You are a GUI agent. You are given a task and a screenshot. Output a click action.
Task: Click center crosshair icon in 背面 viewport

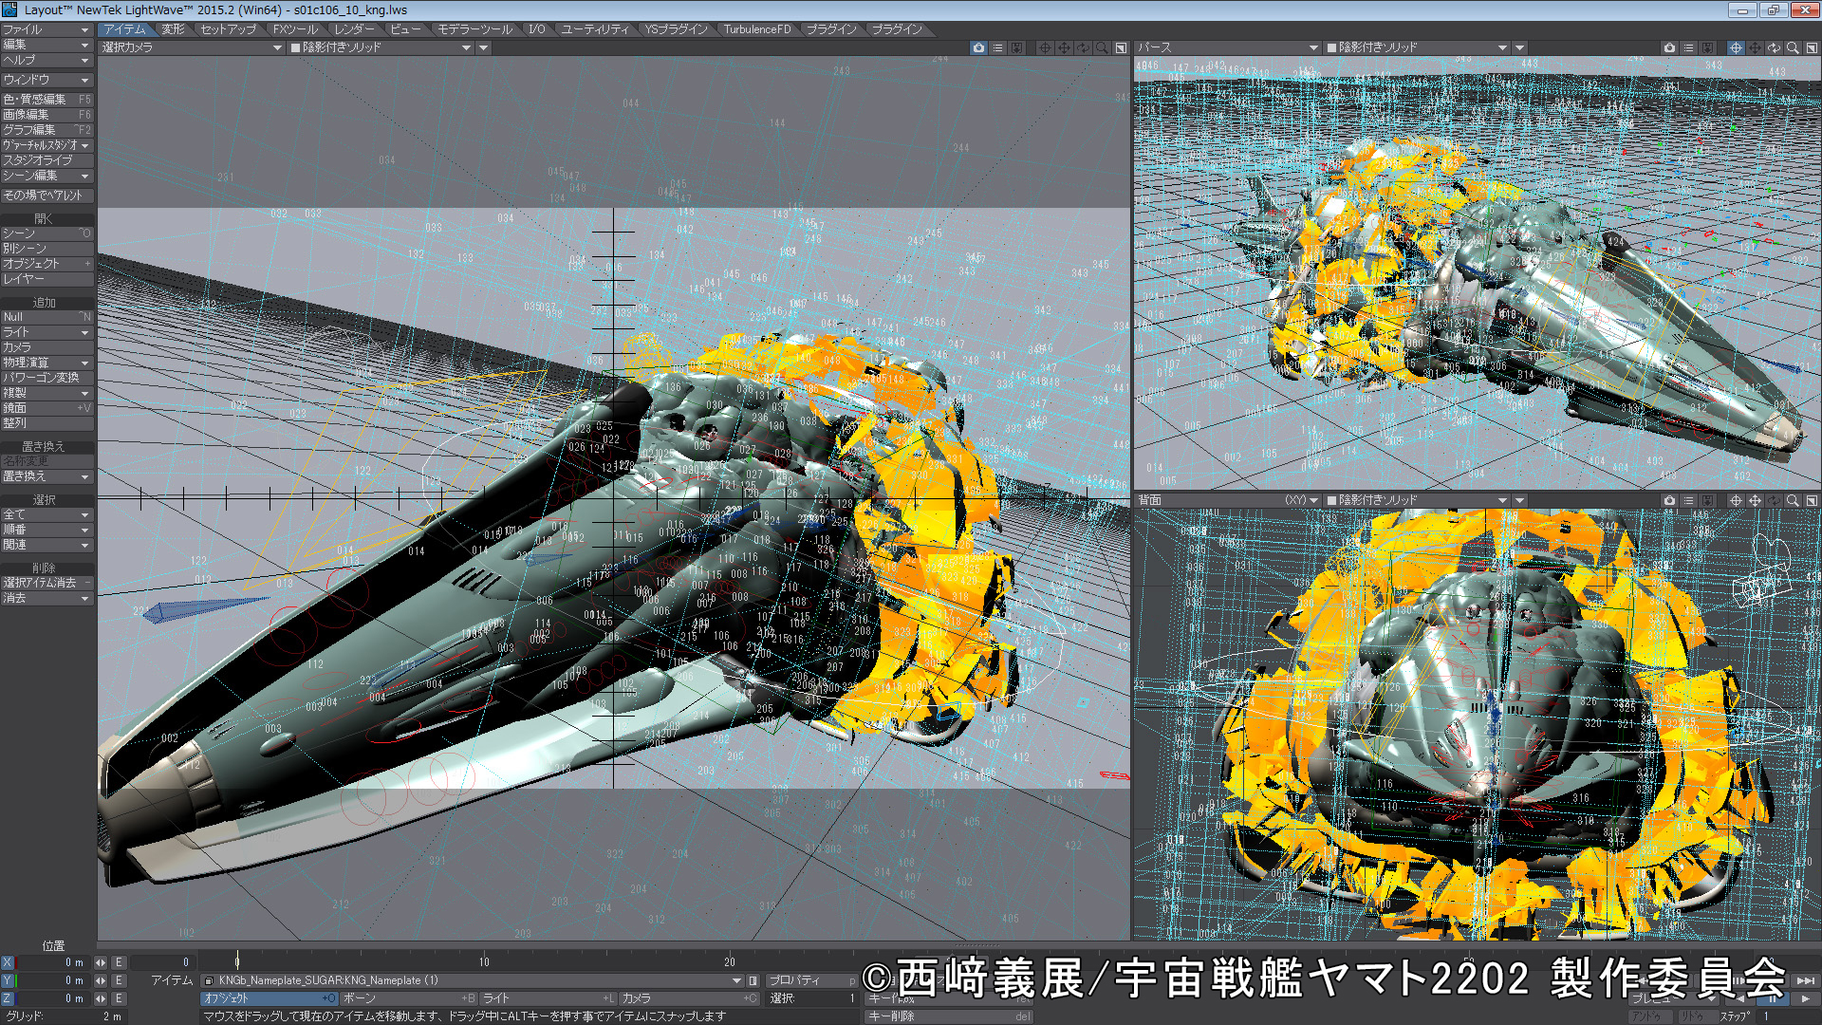click(x=1736, y=500)
